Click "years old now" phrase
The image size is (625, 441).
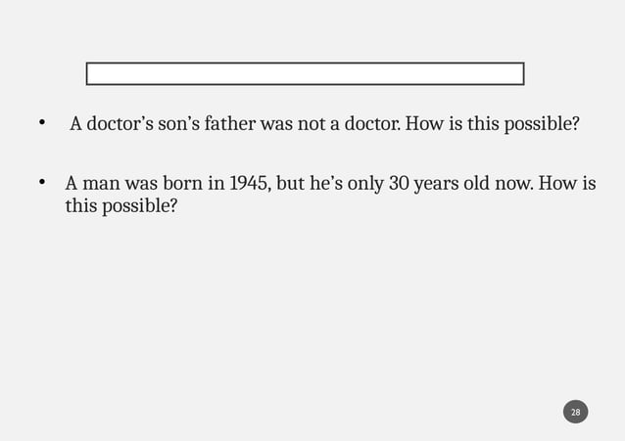[472, 184]
